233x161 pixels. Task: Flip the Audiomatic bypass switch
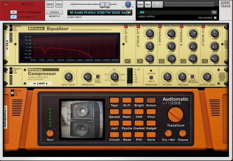pyautogui.click(x=12, y=93)
